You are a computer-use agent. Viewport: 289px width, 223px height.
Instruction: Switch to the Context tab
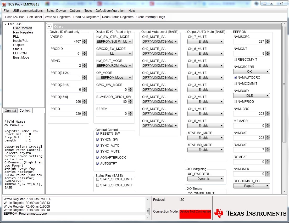click(25, 110)
